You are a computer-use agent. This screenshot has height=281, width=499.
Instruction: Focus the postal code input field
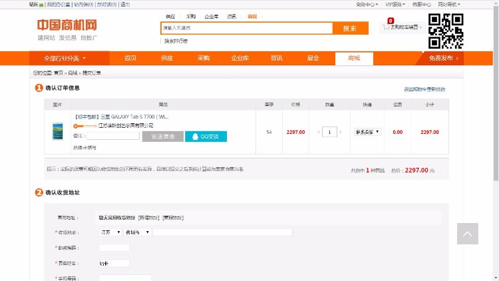(x=114, y=248)
